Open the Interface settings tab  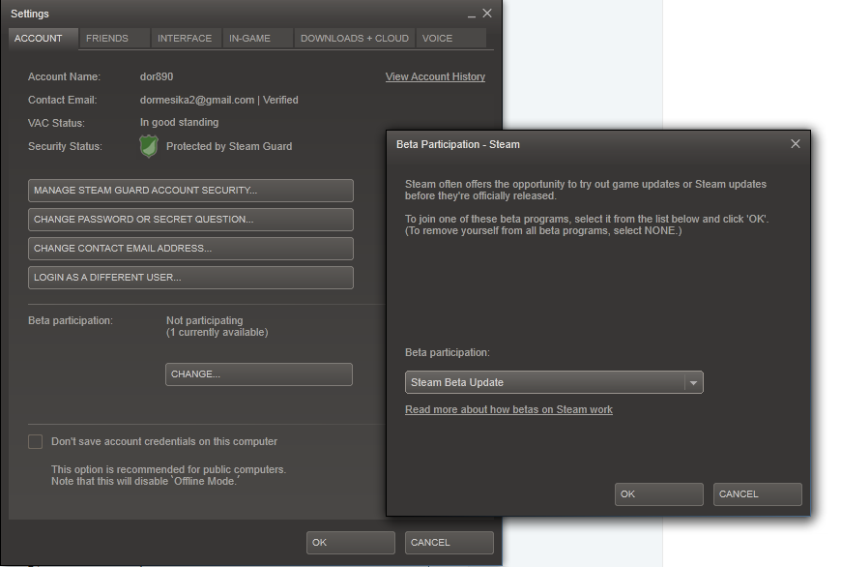[x=185, y=39]
